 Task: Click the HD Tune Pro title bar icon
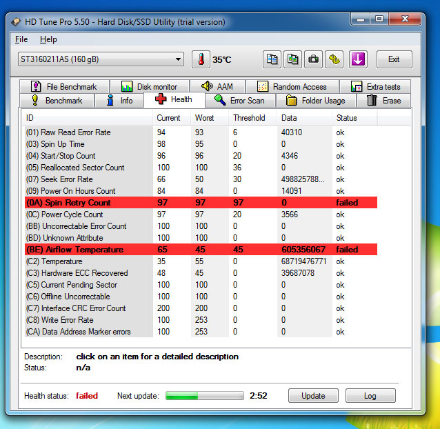pos(16,21)
